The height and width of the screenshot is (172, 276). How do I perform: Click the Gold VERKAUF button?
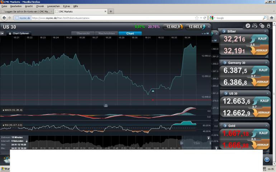click(x=261, y=145)
